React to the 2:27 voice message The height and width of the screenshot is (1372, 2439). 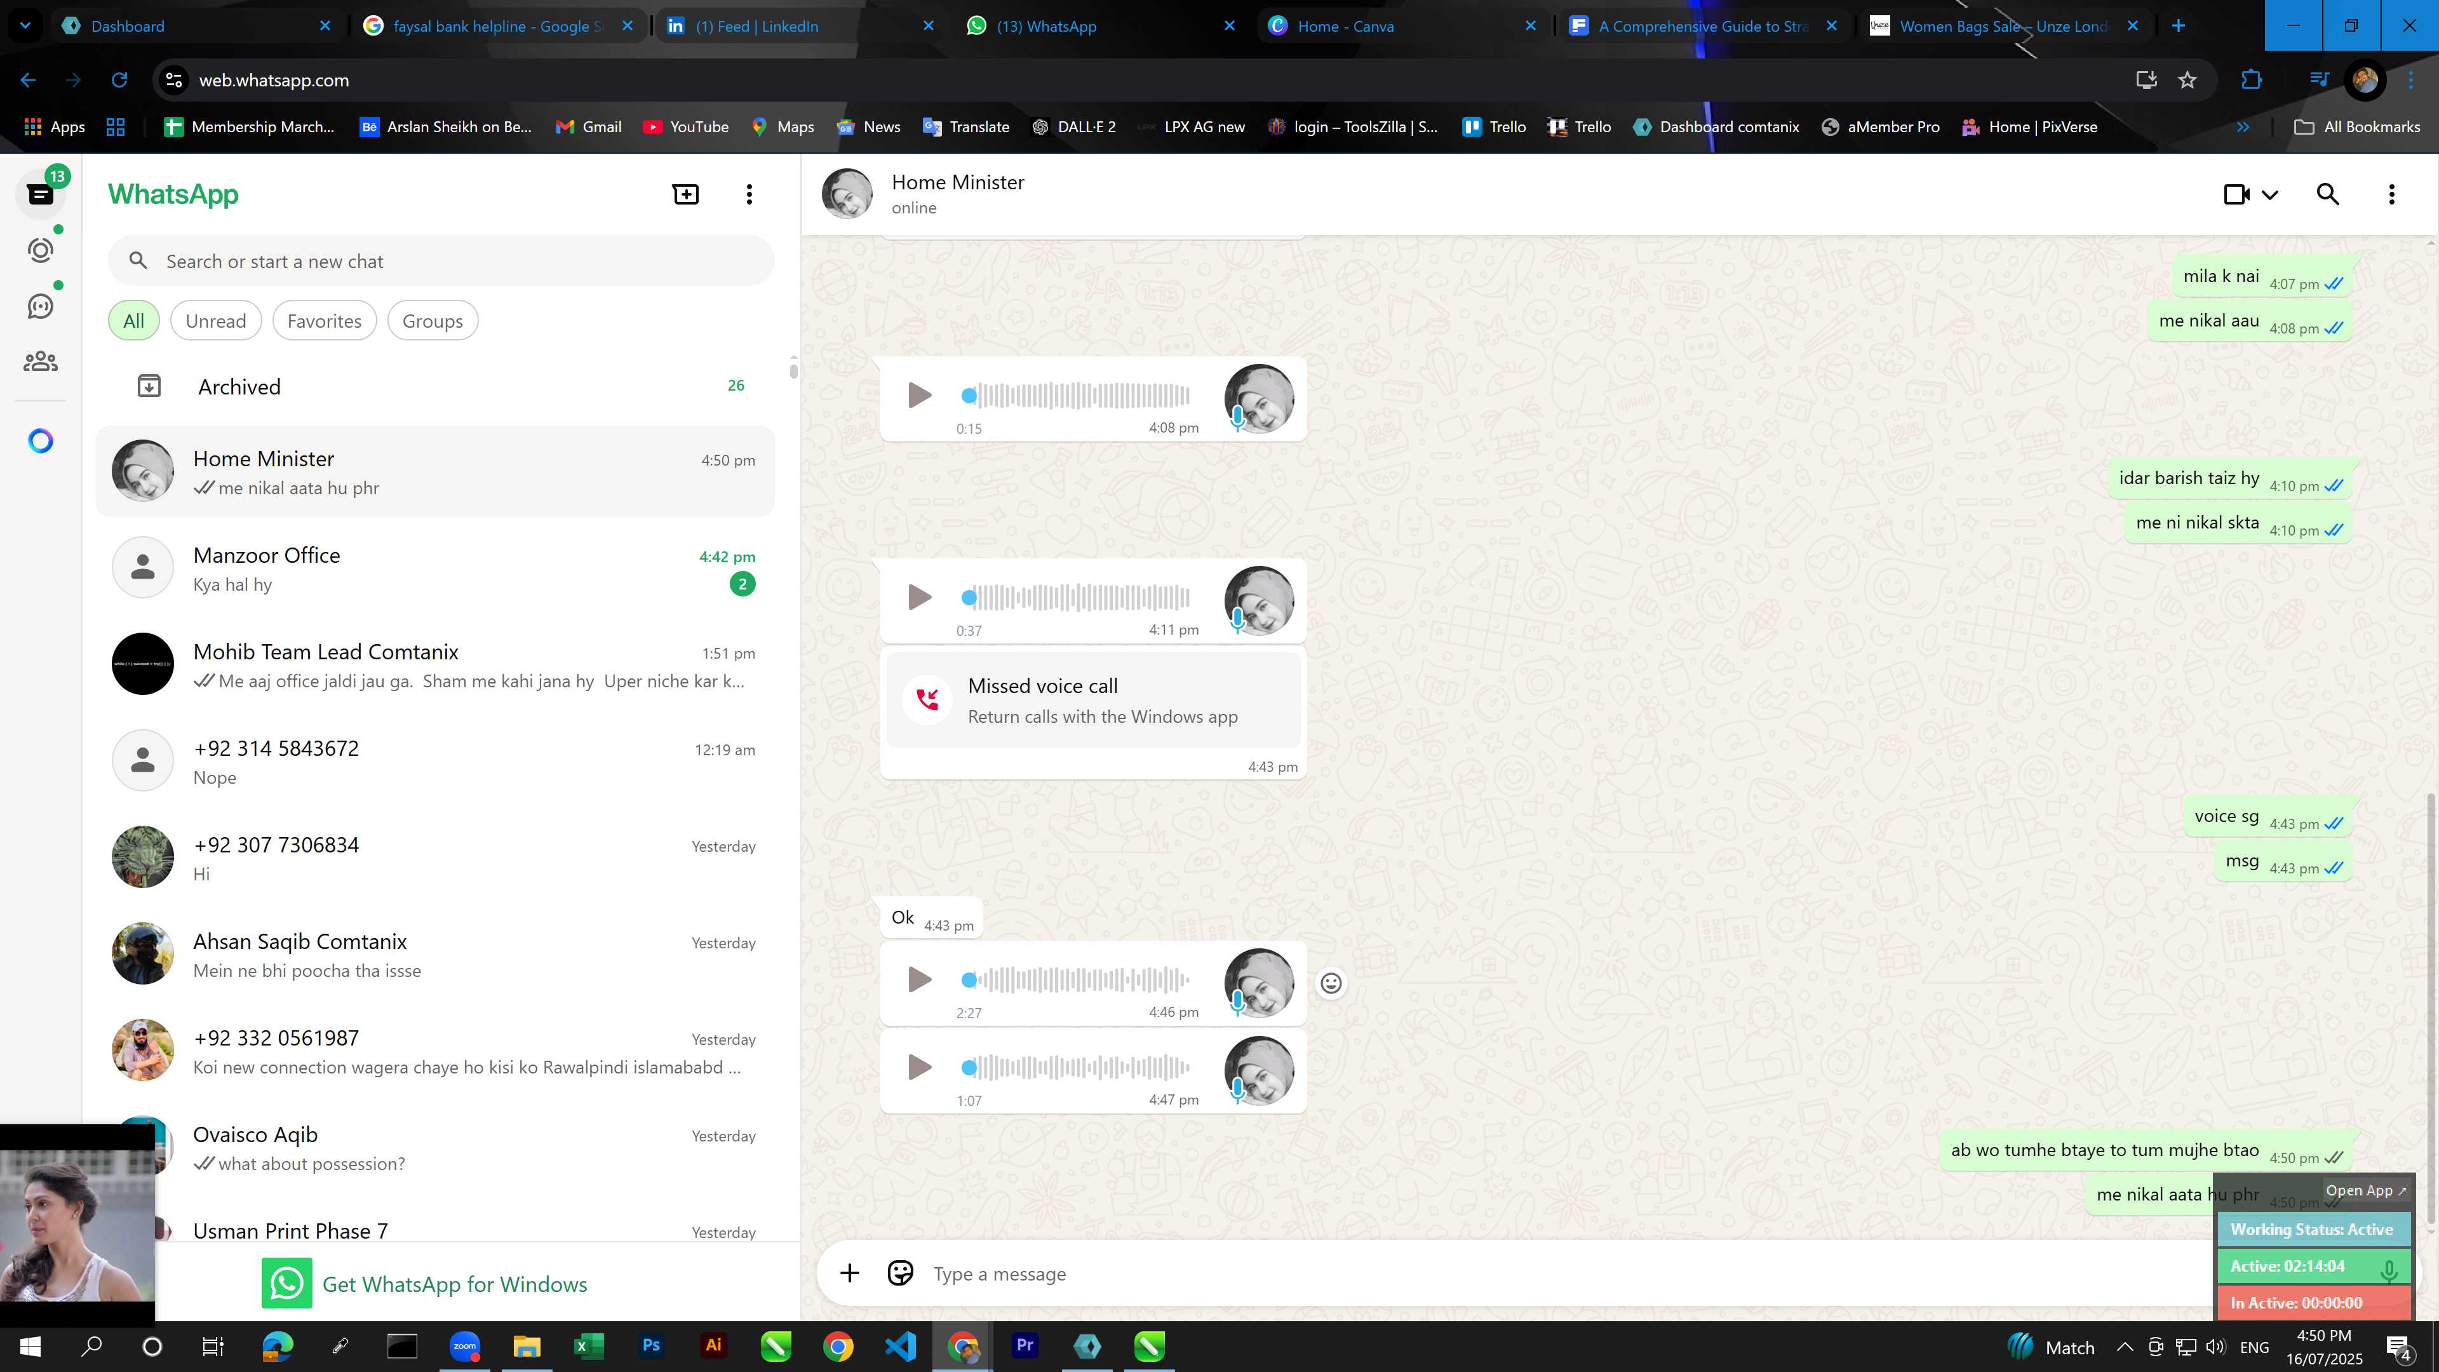1331,983
